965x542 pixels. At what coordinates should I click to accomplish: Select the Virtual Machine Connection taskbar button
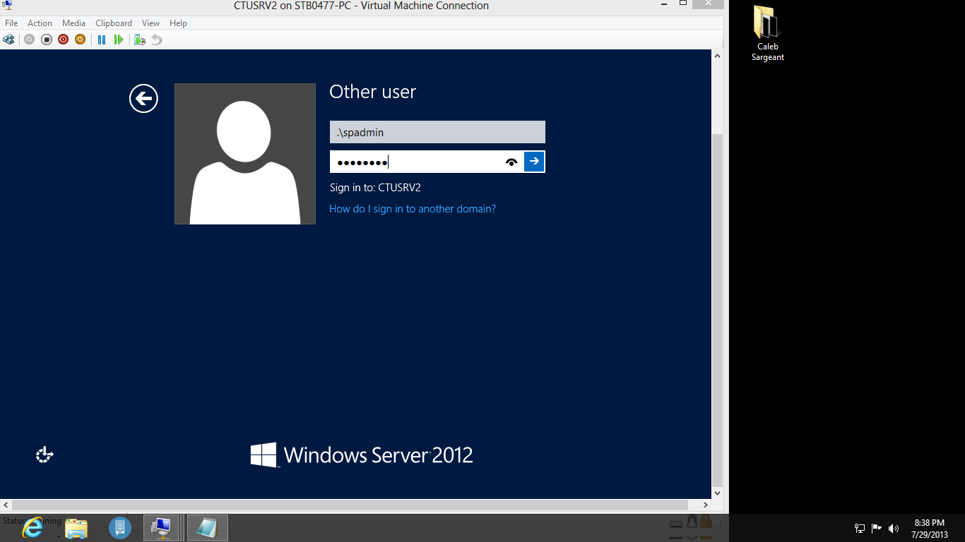162,527
